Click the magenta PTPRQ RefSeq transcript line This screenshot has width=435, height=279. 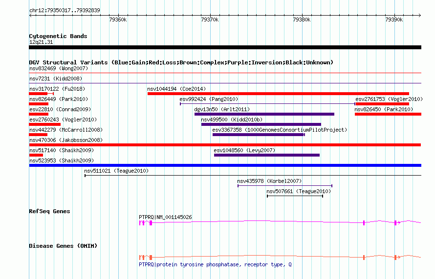coord(280,222)
